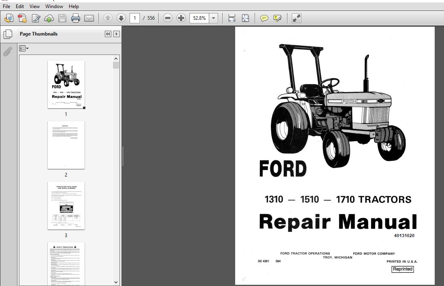This screenshot has width=444, height=286.
Task: Zoom in with the plus button
Action: [181, 18]
